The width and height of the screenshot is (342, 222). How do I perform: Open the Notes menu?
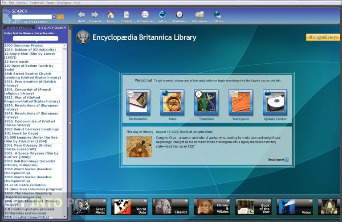pyautogui.click(x=51, y=3)
